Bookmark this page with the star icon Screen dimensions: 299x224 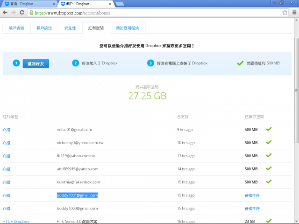pyautogui.click(x=285, y=13)
